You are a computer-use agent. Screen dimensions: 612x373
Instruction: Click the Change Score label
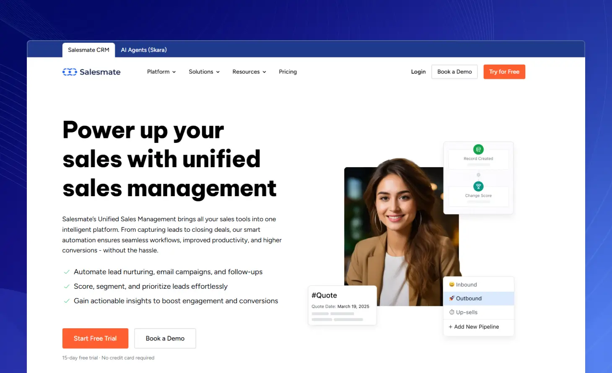(x=478, y=196)
